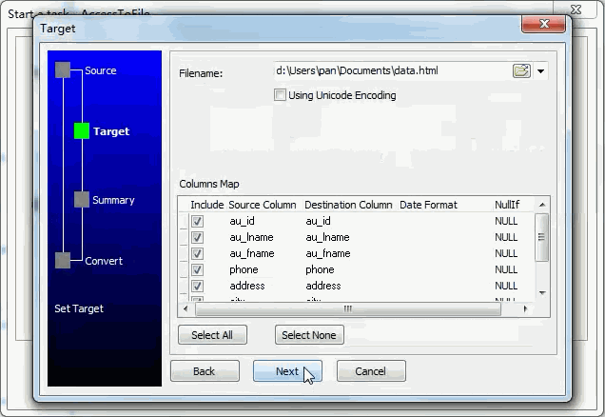Uncheck the address include checkbox
This screenshot has height=417, width=605.
pos(197,287)
